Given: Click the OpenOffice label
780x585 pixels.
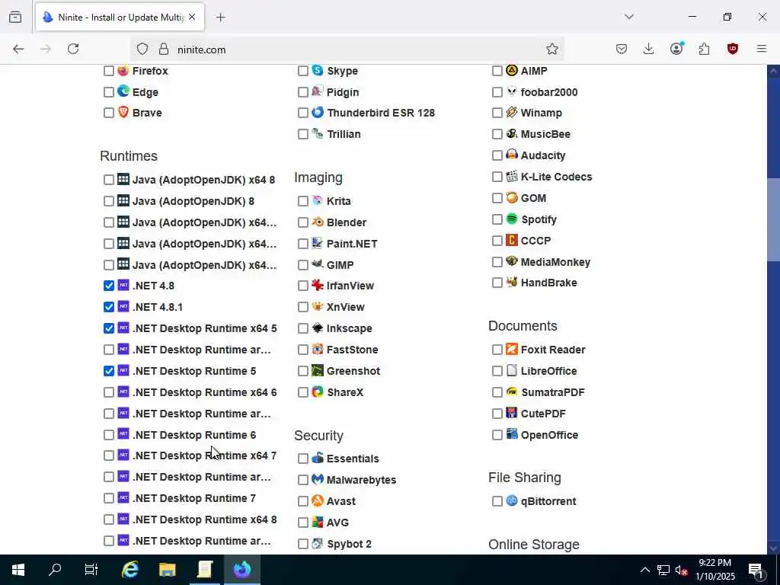Looking at the screenshot, I should click(x=549, y=435).
